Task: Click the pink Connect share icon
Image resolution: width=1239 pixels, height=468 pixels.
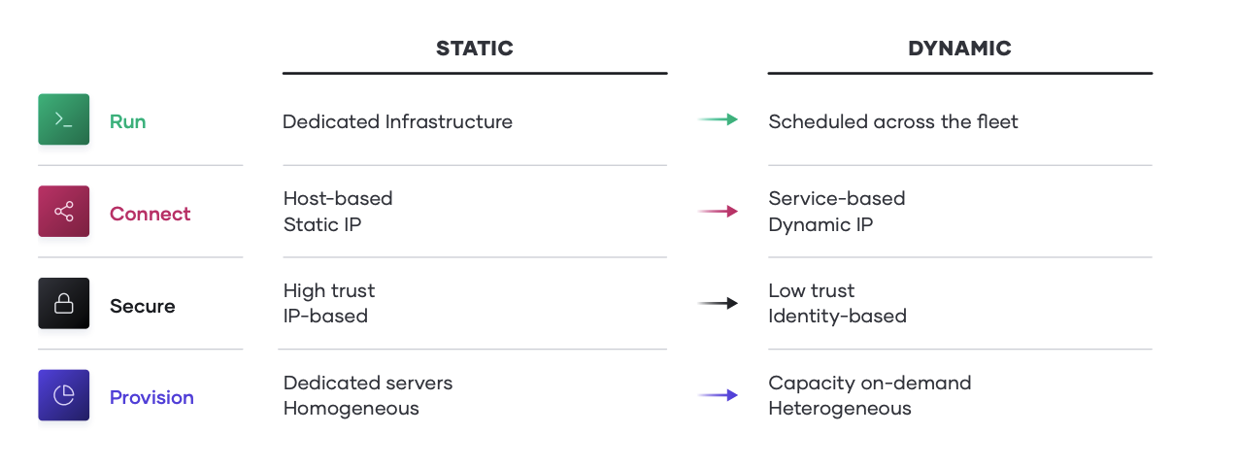Action: [64, 212]
